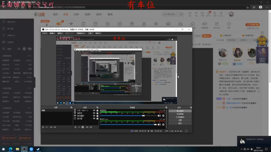Open the pencil edit icon in Douyu toolbar
This screenshot has width=271, height=152.
(217, 24)
